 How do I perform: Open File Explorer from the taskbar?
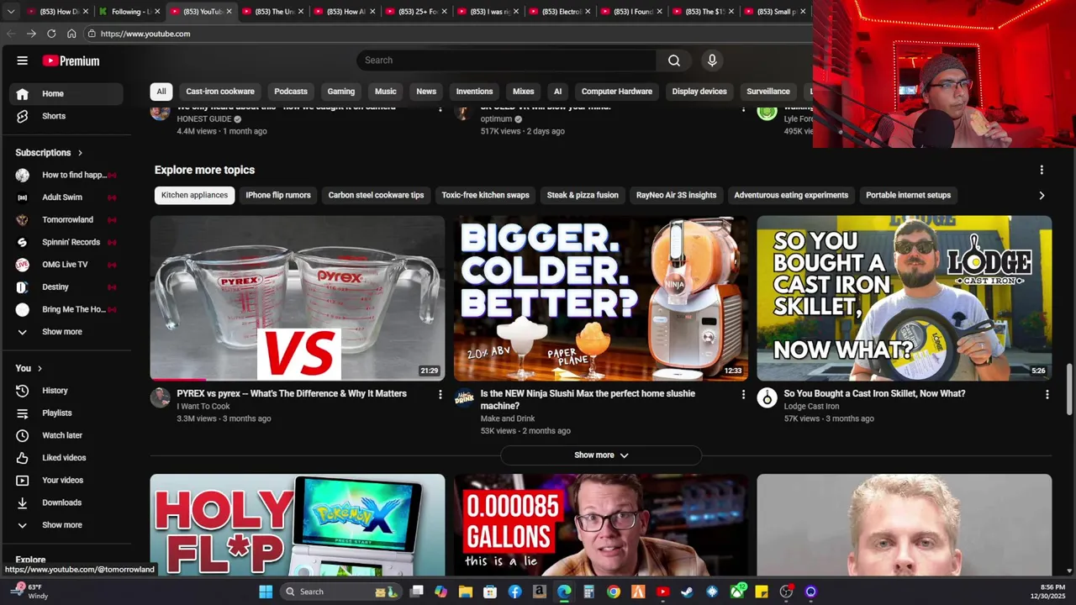click(x=466, y=592)
